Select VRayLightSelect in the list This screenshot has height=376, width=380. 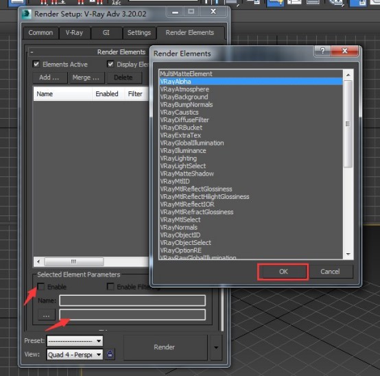pos(251,166)
